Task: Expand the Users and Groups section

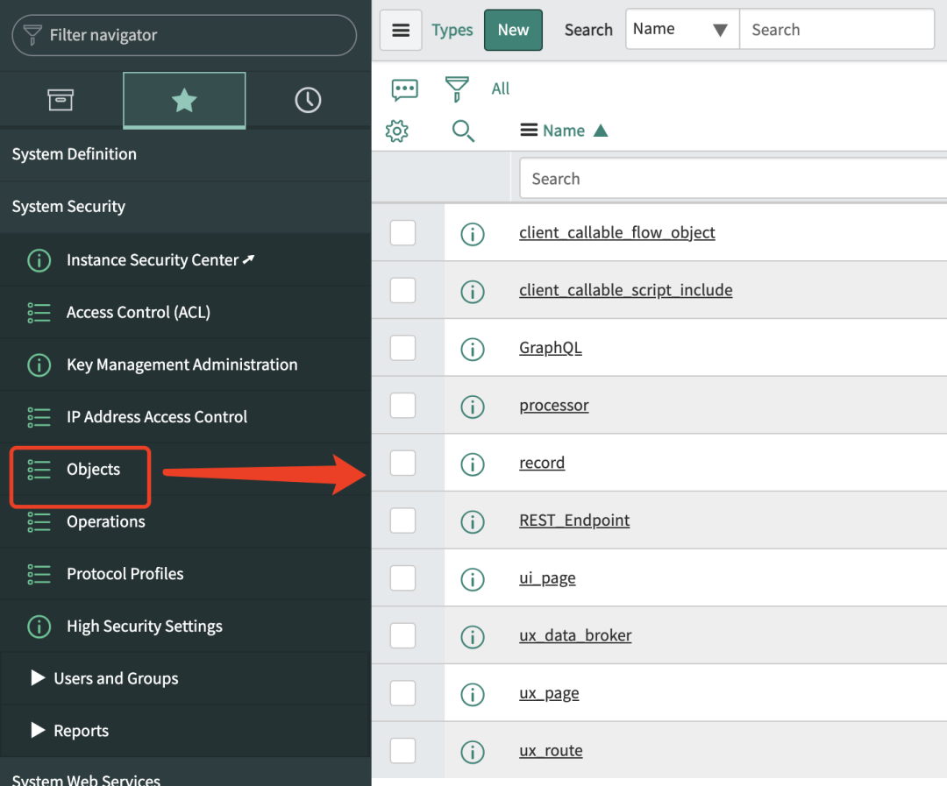Action: click(38, 678)
